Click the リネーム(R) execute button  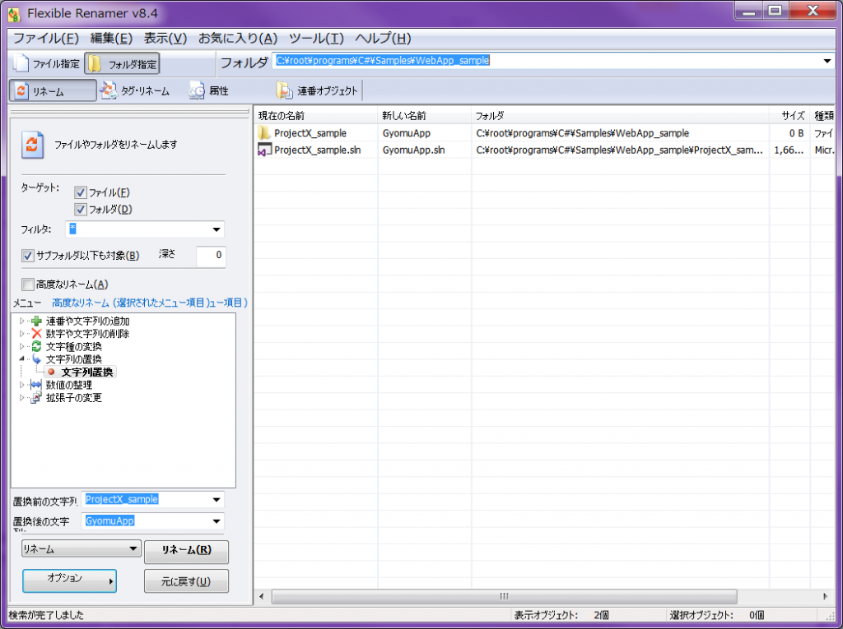click(x=187, y=551)
